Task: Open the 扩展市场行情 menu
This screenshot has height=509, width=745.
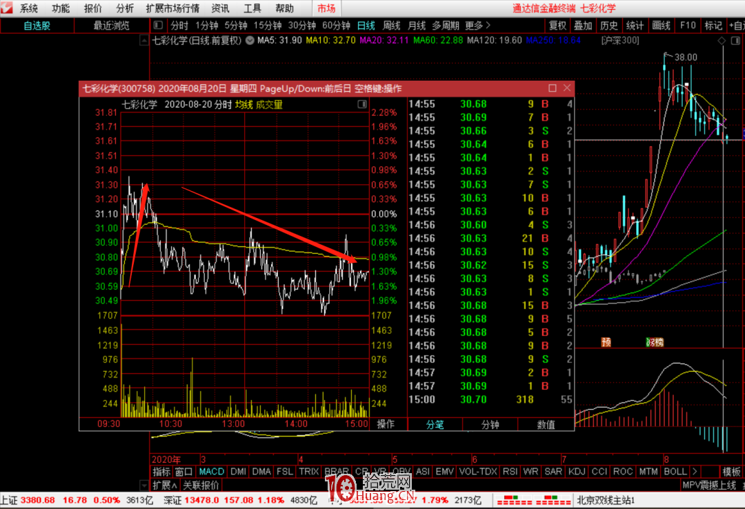Action: (172, 8)
